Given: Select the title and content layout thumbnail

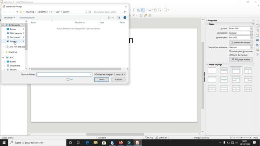Looking at the screenshot, I should 236,71.
